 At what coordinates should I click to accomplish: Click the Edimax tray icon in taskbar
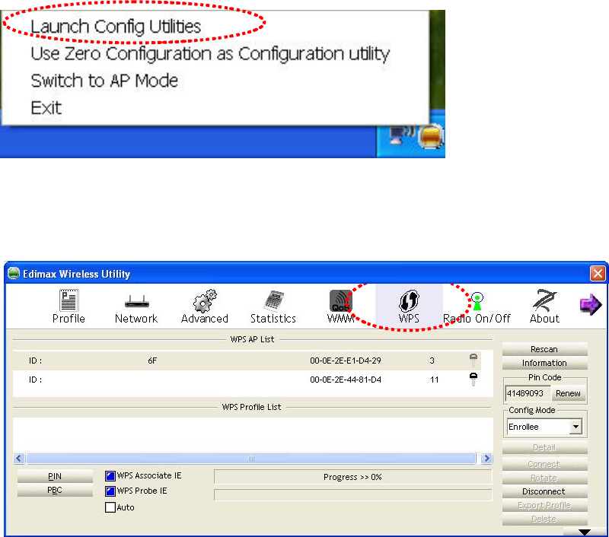[x=431, y=136]
